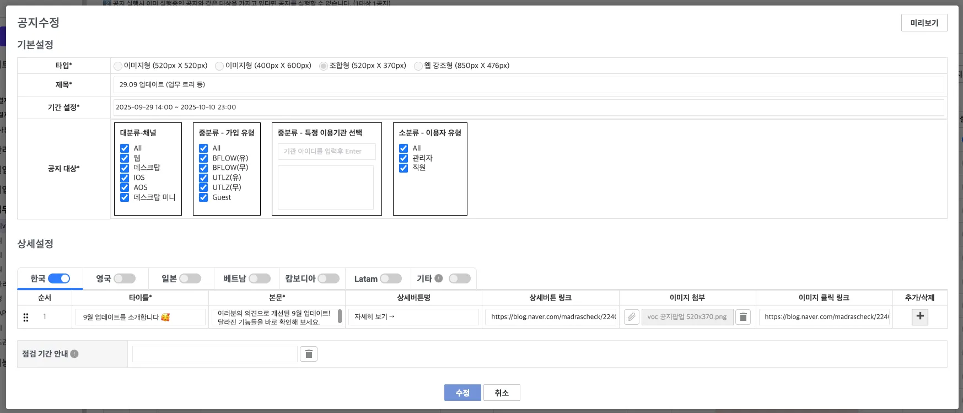963x413 pixels.
Task: Switch to the 베트남 tab
Action: click(235, 278)
